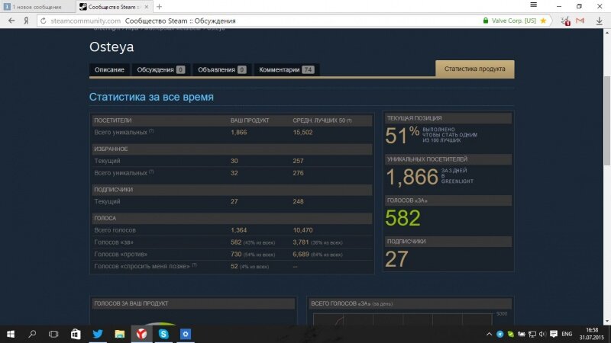Switch the ENG keyboard language indicator
Screen dimensions: 611x343
click(567, 334)
